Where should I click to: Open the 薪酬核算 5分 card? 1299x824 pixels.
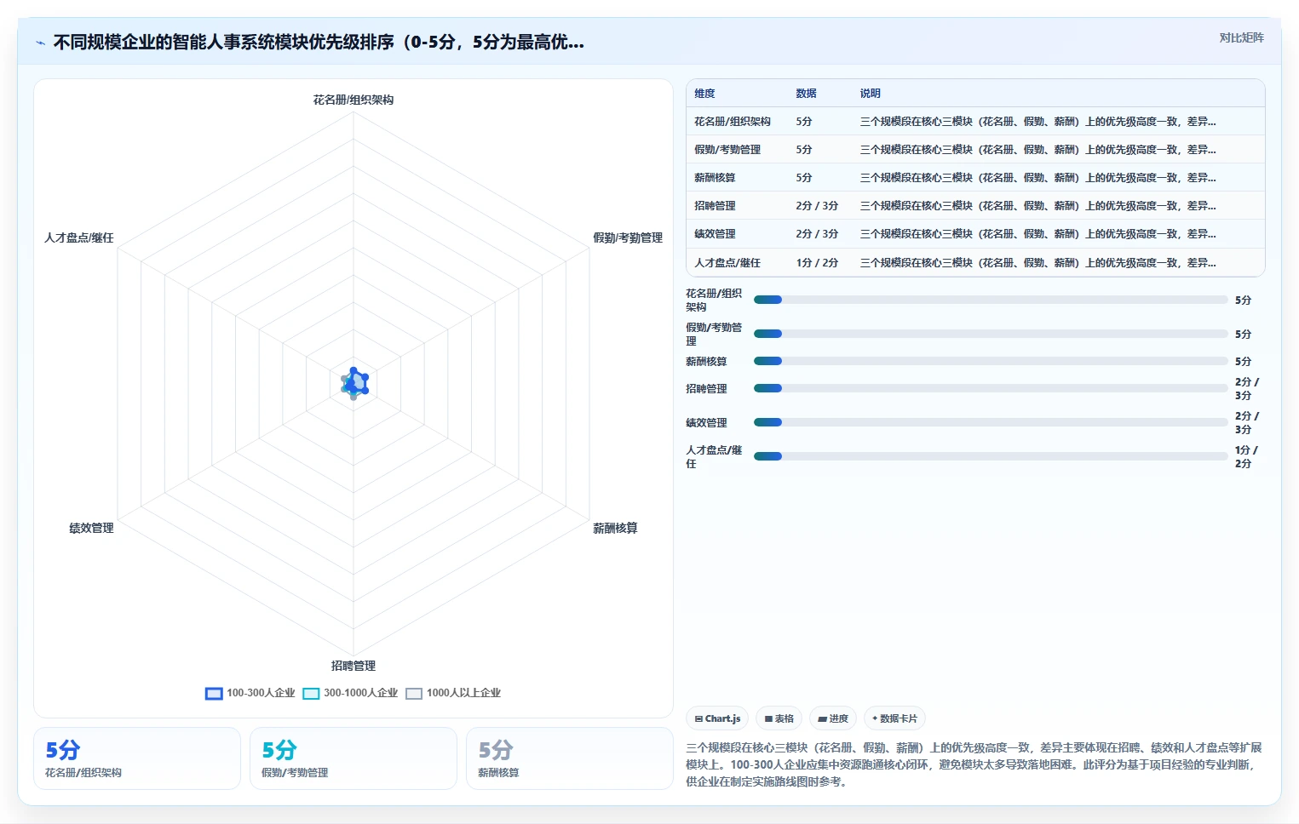click(570, 758)
